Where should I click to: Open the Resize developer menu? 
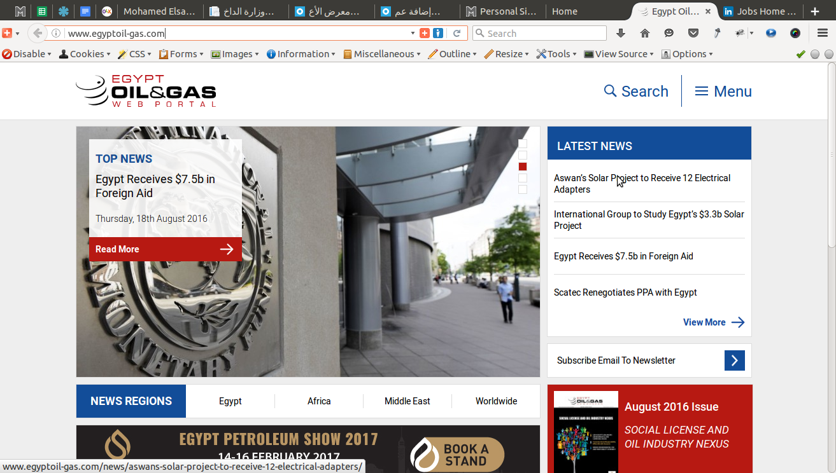(507, 54)
